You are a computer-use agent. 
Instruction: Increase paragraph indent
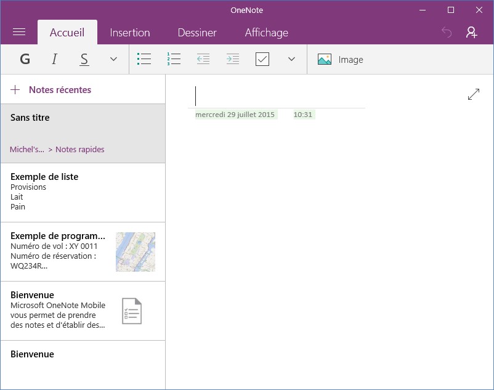pyautogui.click(x=232, y=59)
